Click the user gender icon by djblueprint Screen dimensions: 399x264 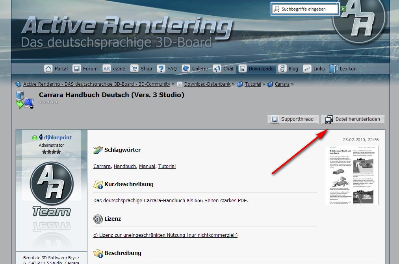[x=41, y=137]
